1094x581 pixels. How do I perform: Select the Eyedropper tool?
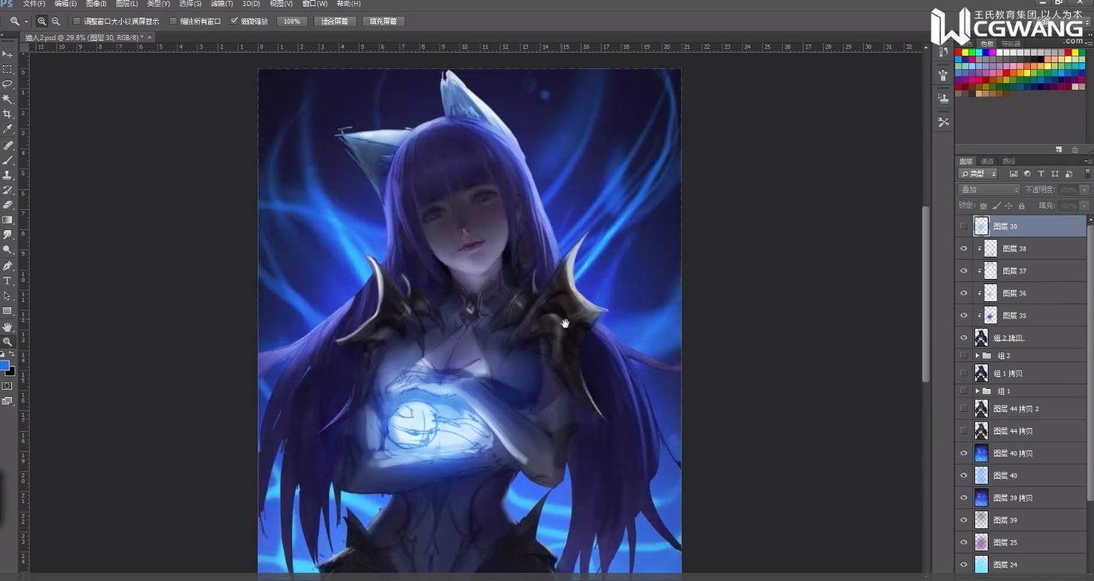[7, 129]
